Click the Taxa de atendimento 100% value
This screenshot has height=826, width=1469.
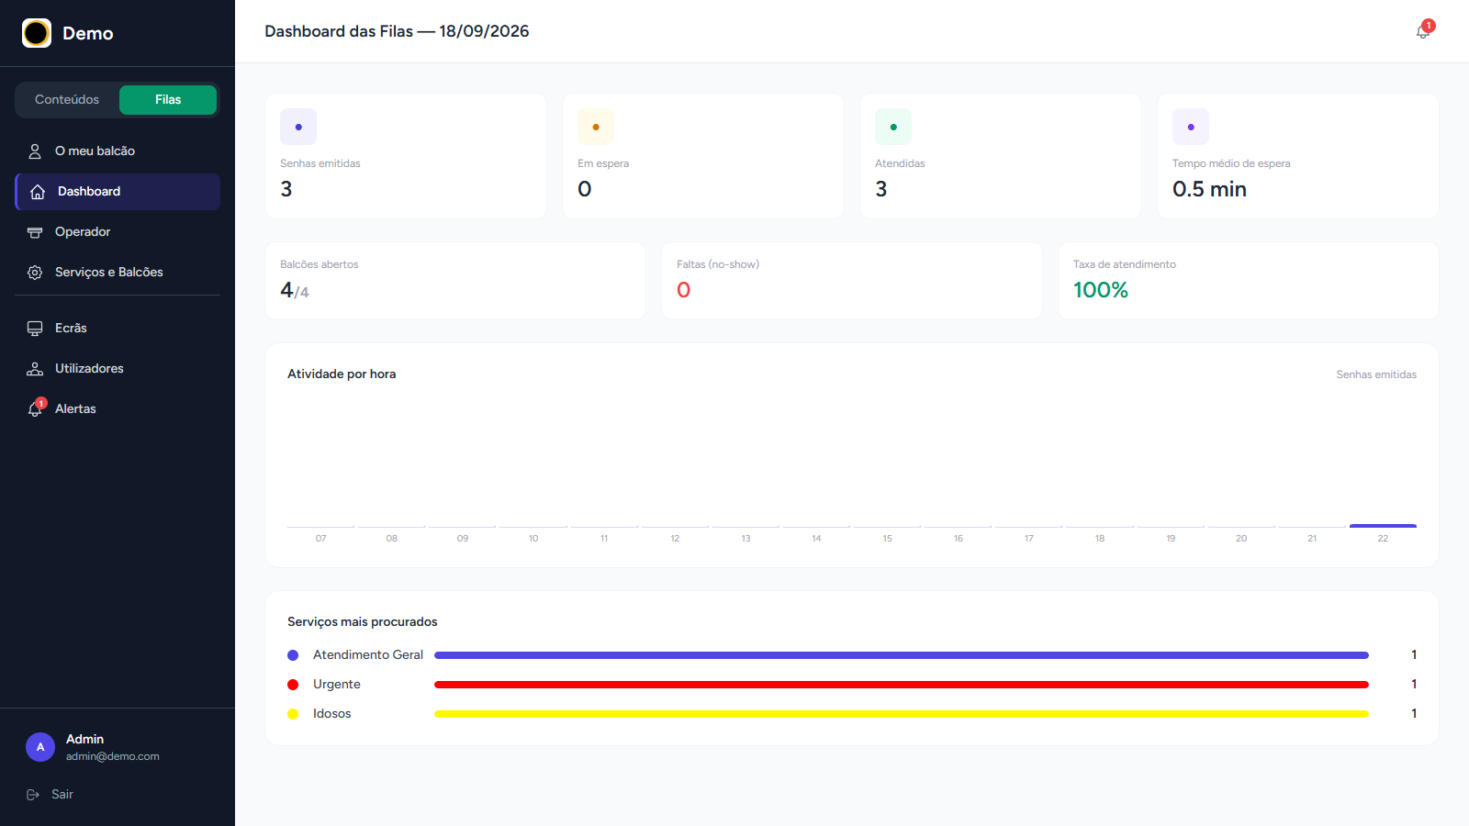pos(1101,291)
